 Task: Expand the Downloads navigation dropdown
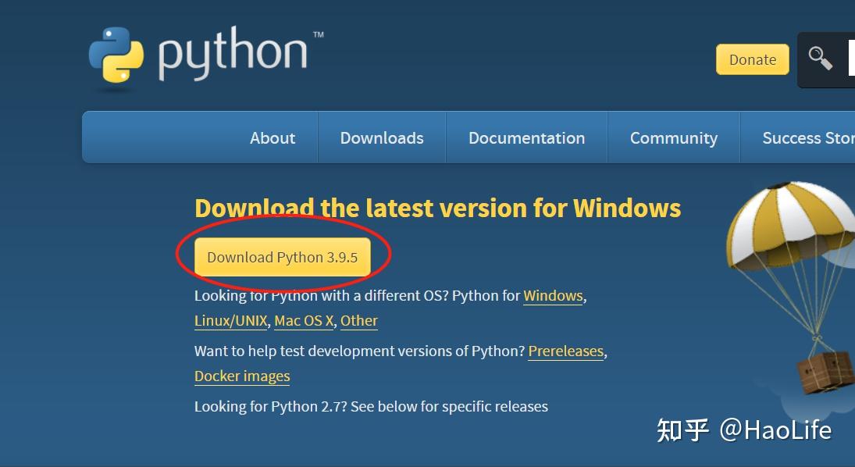[381, 137]
